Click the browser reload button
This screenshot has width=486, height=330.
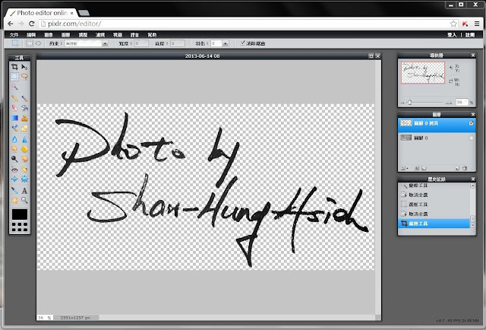click(x=31, y=24)
